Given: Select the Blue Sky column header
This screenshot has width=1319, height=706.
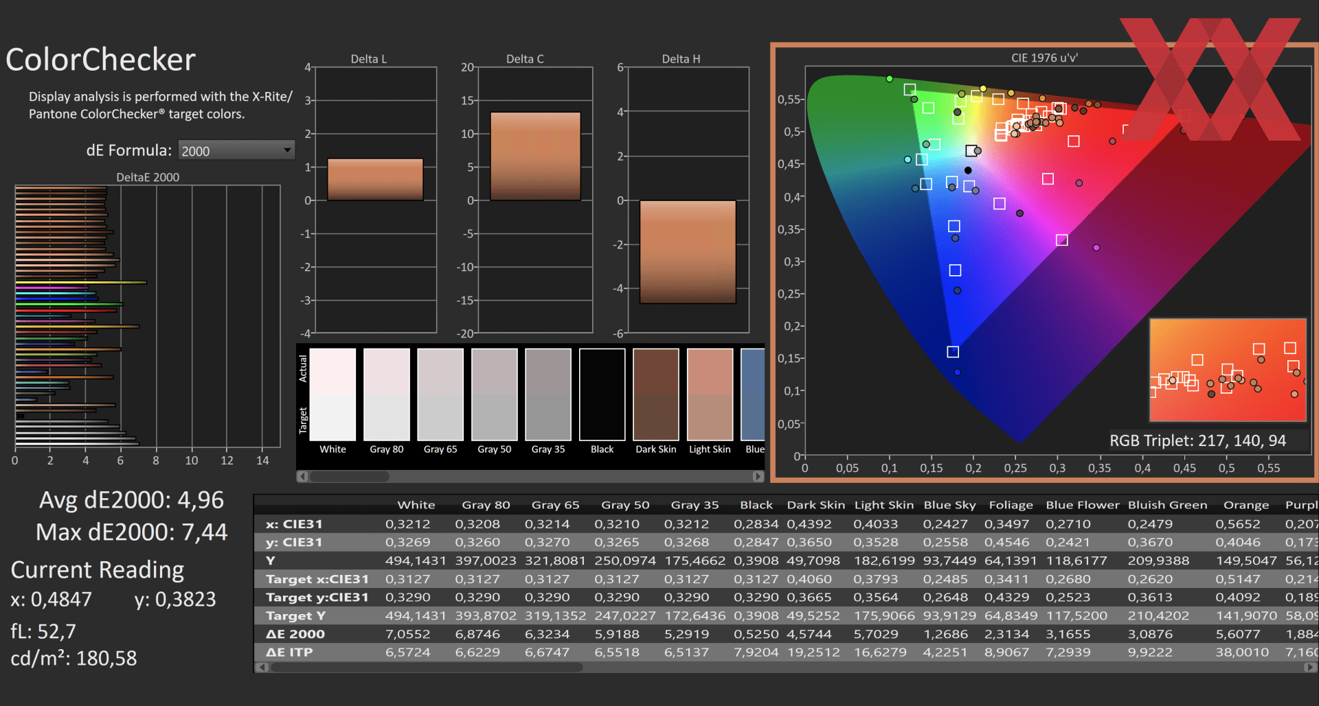Looking at the screenshot, I should click(949, 505).
